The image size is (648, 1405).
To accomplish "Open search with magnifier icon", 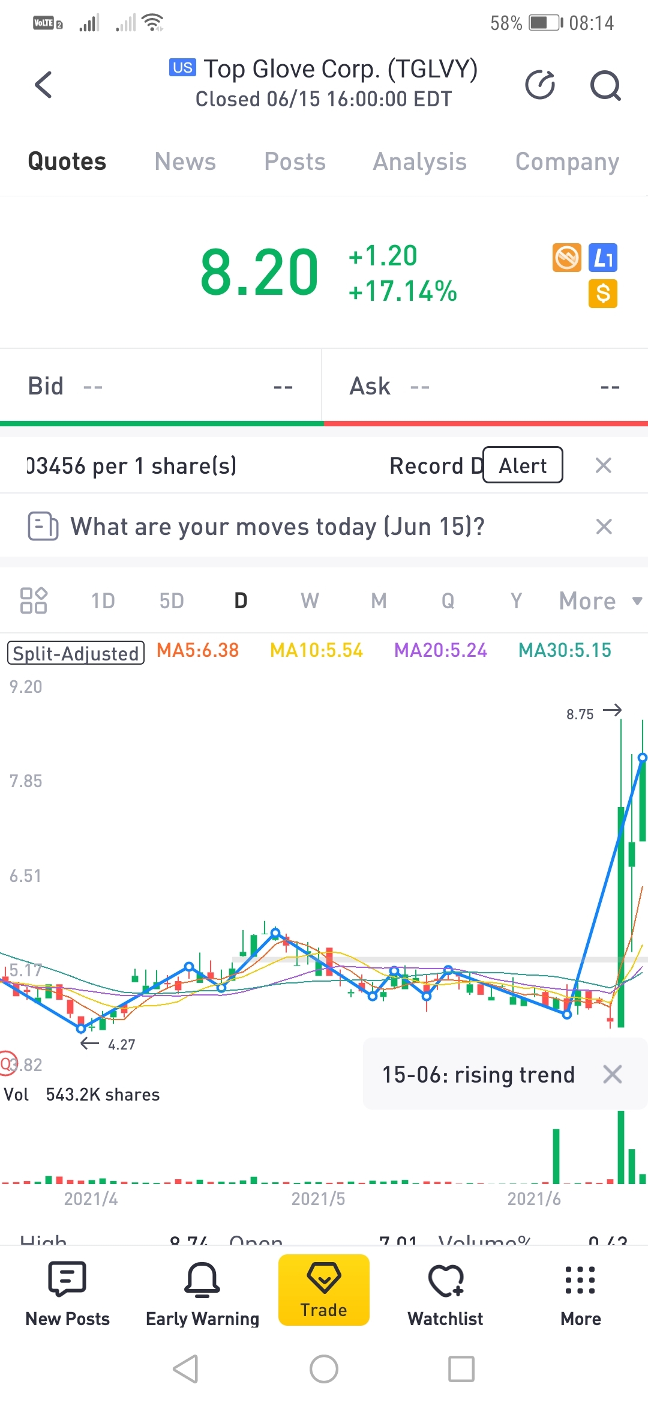I will click(605, 85).
